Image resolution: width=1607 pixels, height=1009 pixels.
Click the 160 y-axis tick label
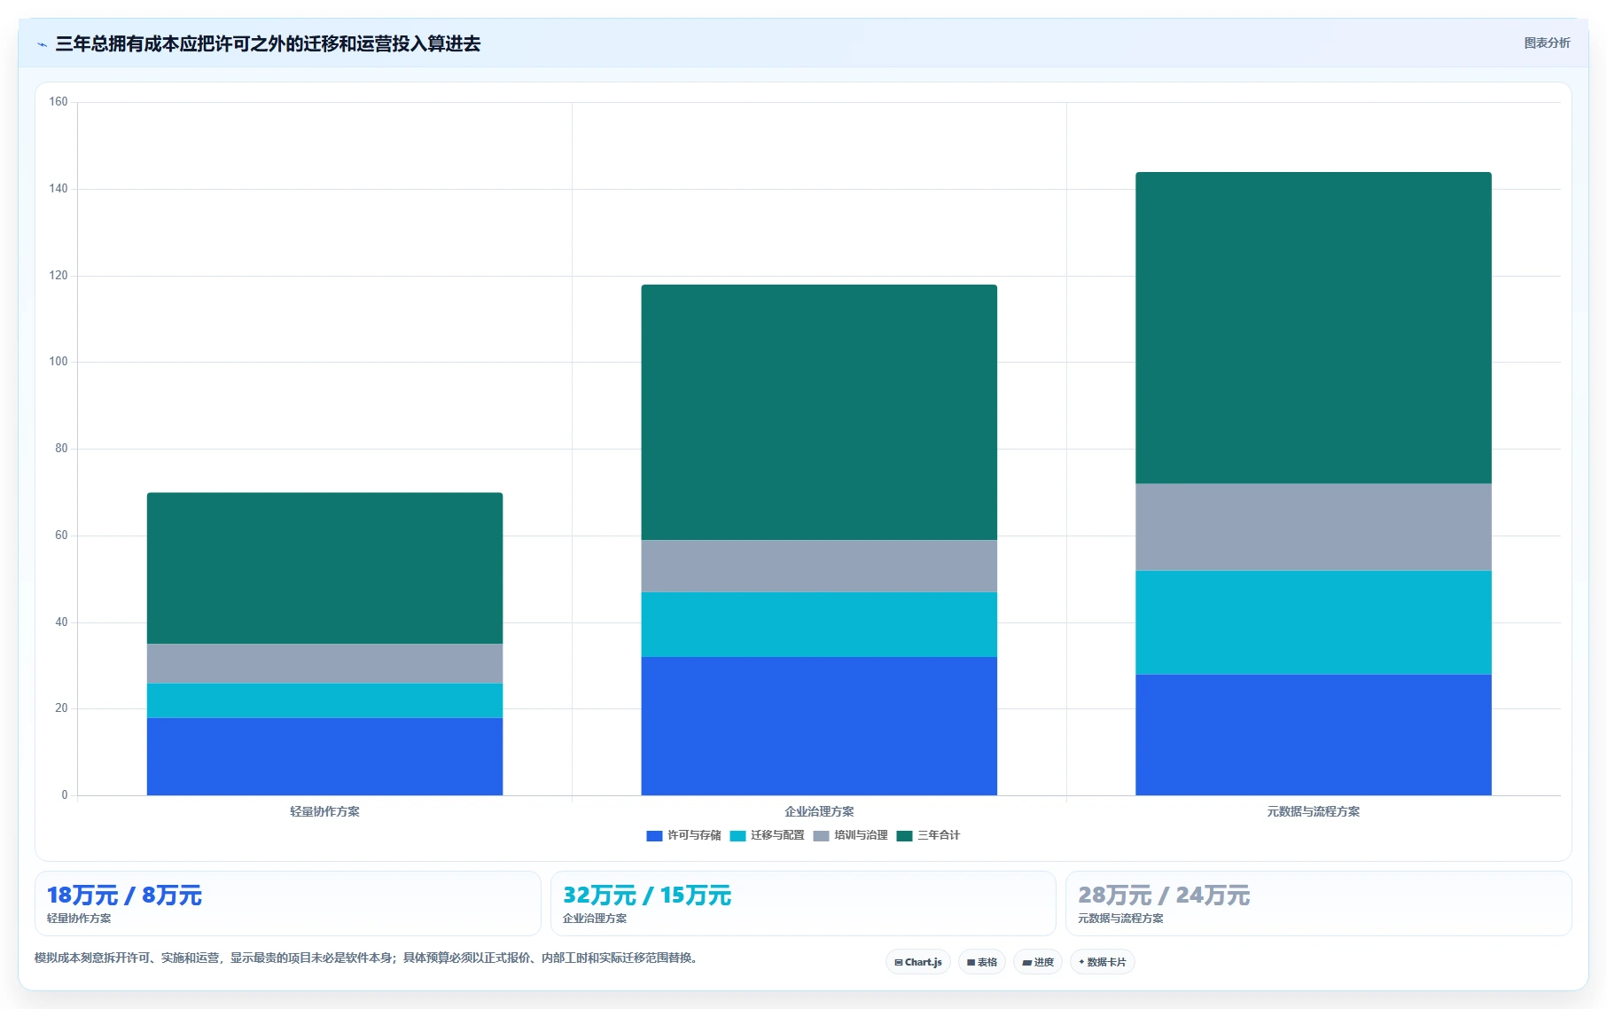pos(59,102)
